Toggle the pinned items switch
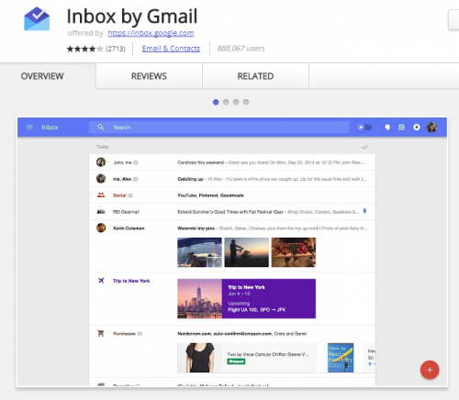Image resolution: width=459 pixels, height=400 pixels. [x=364, y=128]
